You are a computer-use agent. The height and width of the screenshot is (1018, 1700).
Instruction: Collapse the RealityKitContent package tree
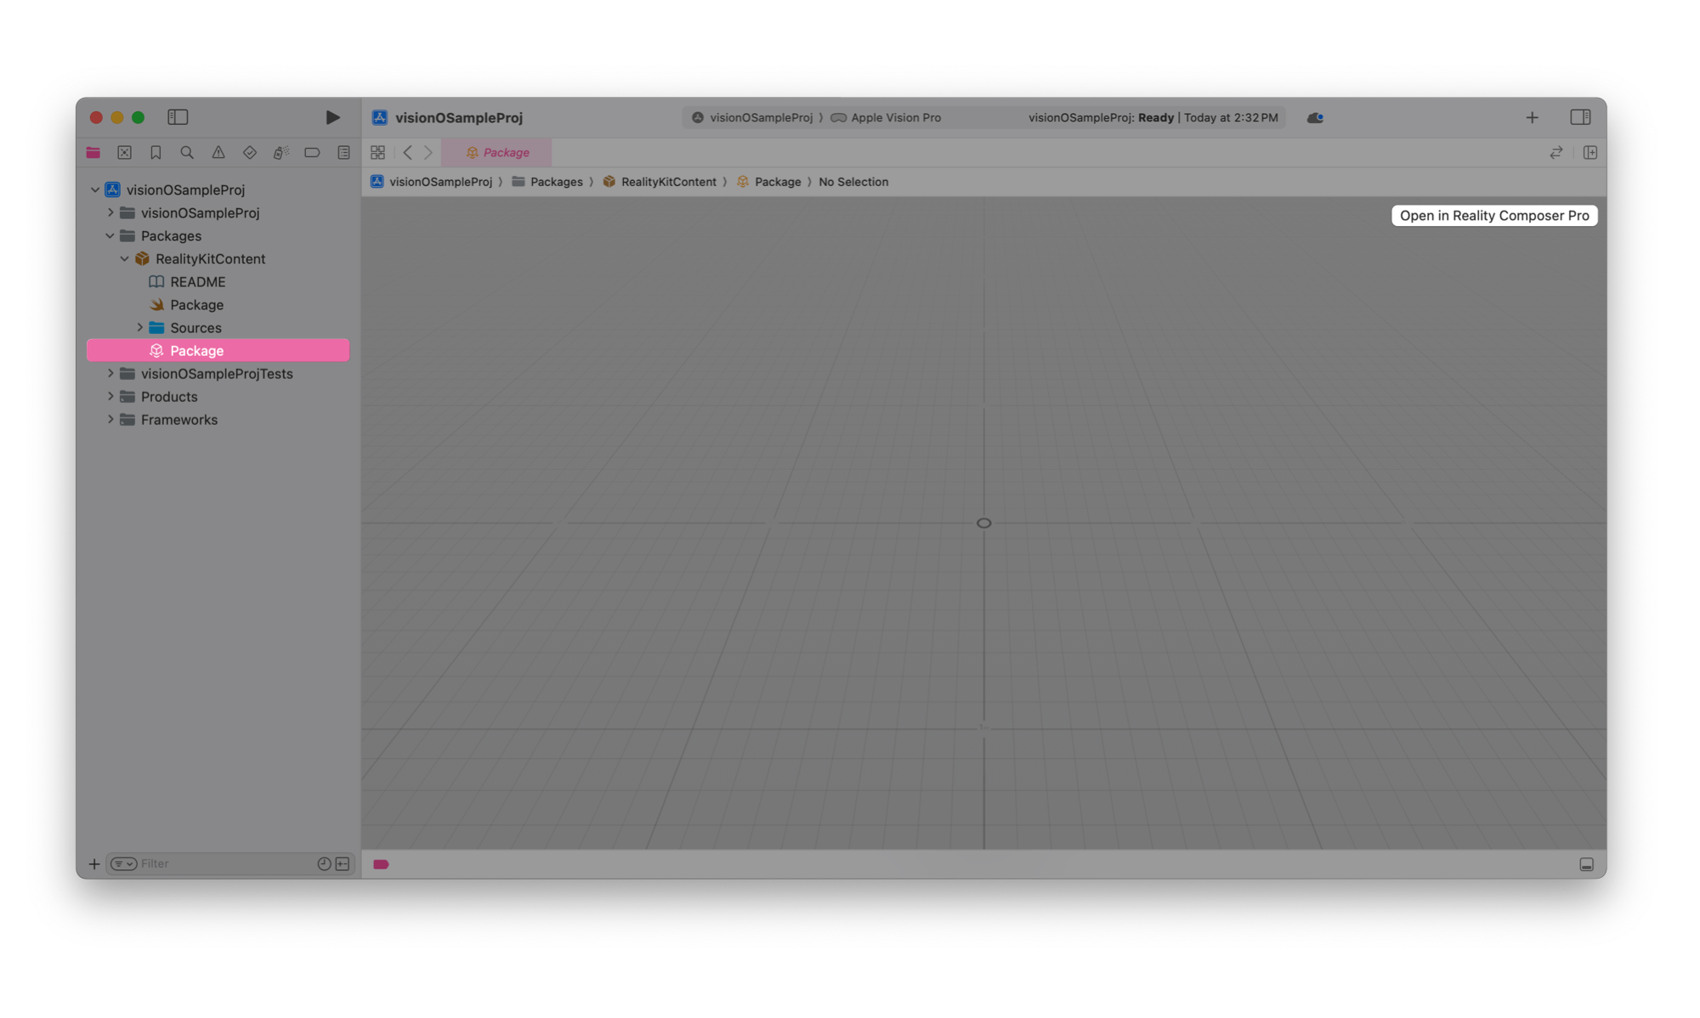click(x=124, y=258)
